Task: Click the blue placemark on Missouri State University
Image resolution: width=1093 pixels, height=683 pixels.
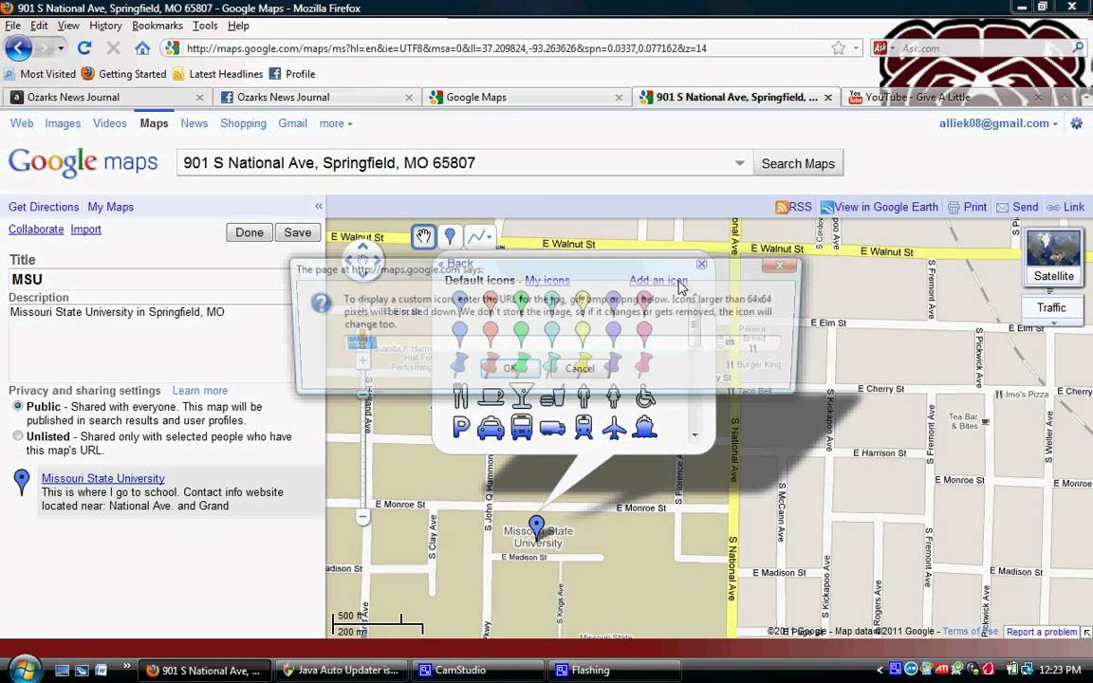Action: [x=536, y=526]
